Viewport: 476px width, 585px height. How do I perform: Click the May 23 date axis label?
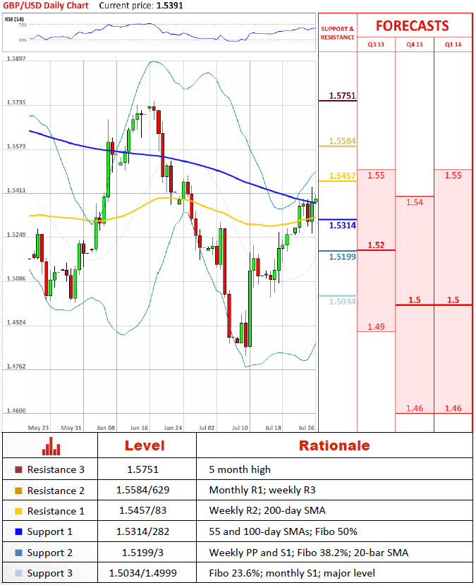pyautogui.click(x=39, y=428)
